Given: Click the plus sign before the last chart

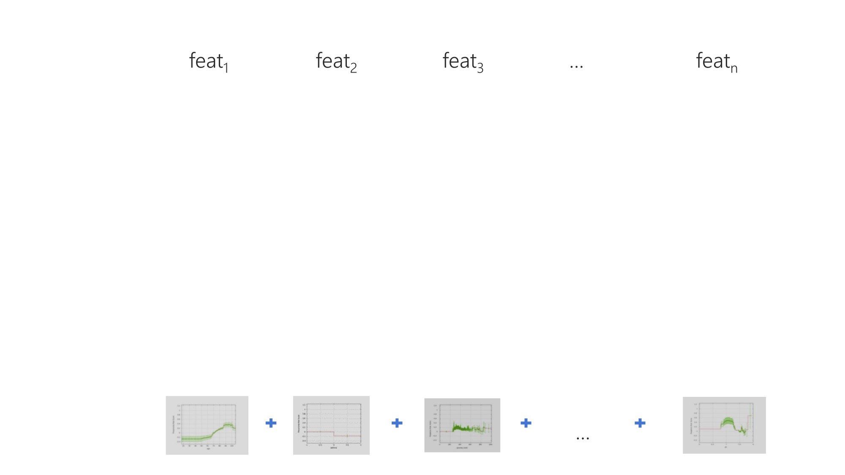Looking at the screenshot, I should (640, 423).
